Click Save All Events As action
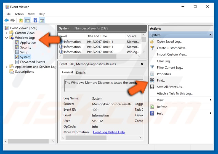 pyautogui.click(x=170, y=87)
